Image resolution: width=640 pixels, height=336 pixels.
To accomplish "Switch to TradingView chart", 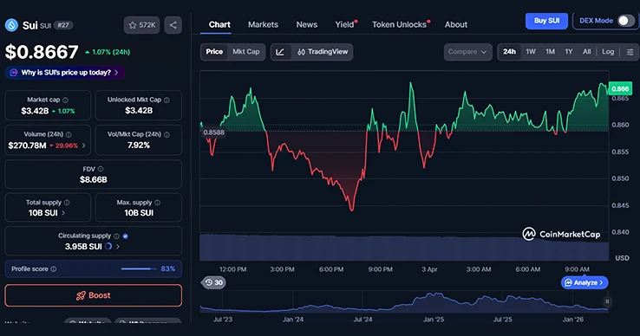I will coord(323,52).
